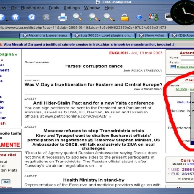Open the Bookmarks menu
194x194 pixels.
pyautogui.click(x=32, y=8)
